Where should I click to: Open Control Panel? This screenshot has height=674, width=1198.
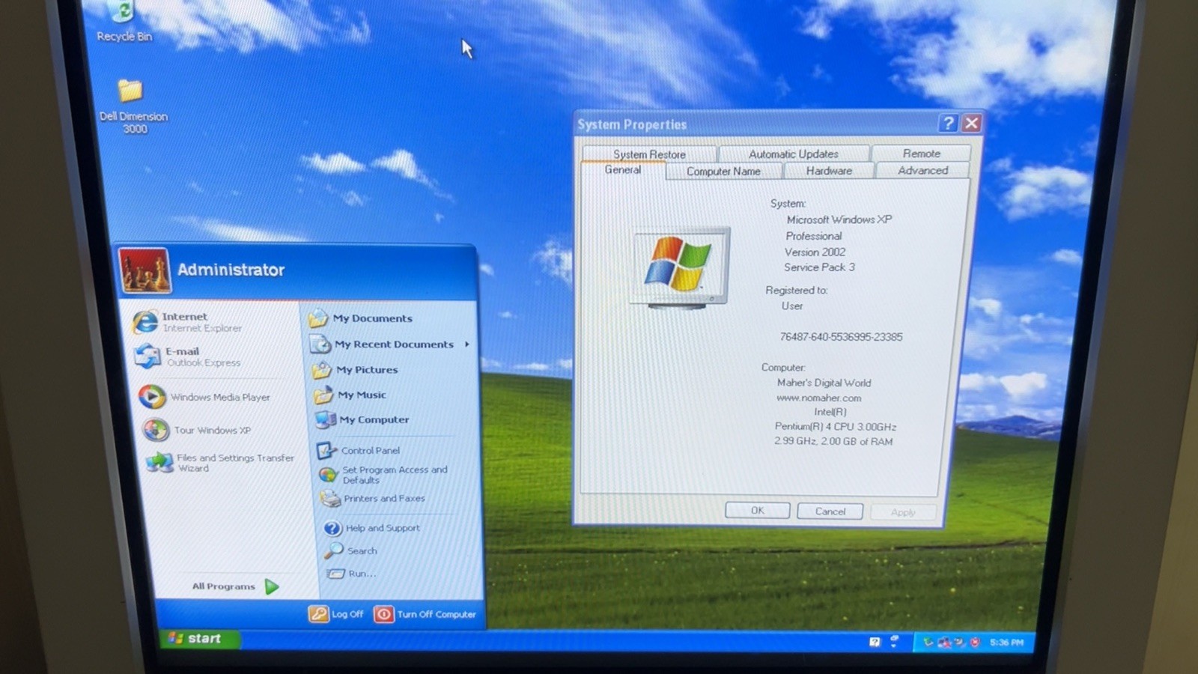click(x=359, y=450)
